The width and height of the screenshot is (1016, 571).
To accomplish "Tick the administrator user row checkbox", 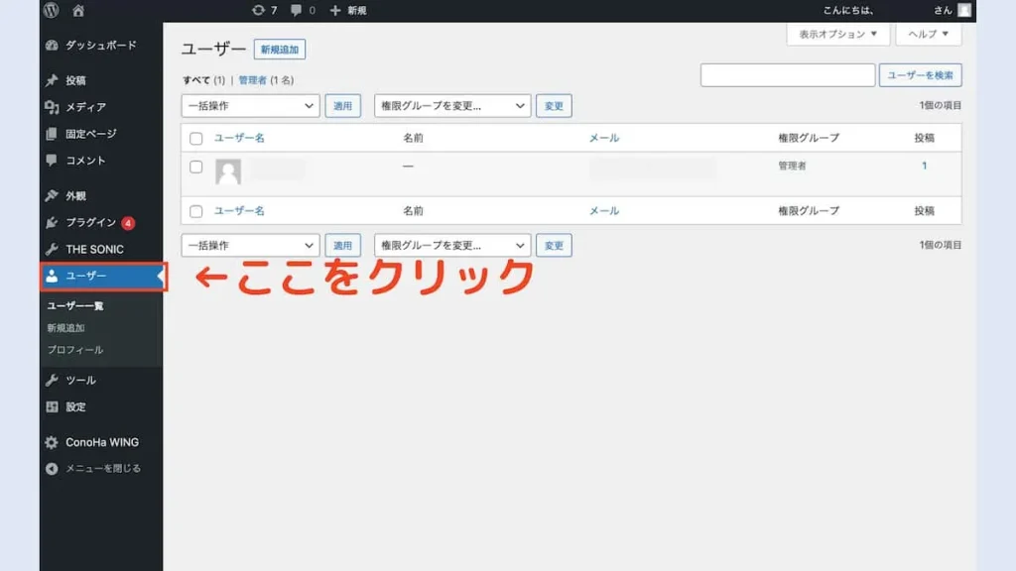I will tap(195, 167).
